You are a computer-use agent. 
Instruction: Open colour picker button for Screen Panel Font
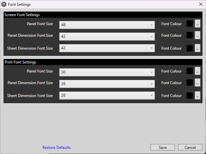pyautogui.click(x=198, y=24)
